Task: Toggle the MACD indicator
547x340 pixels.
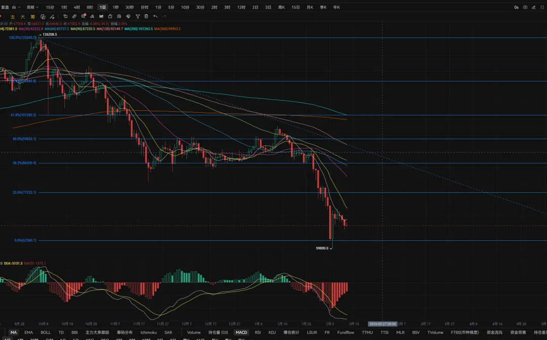Action: pos(241,332)
